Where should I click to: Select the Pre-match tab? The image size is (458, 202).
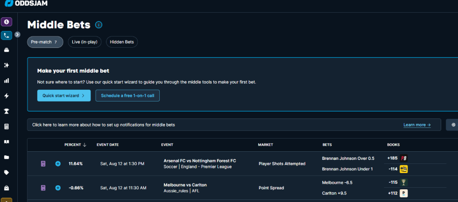[x=45, y=42]
